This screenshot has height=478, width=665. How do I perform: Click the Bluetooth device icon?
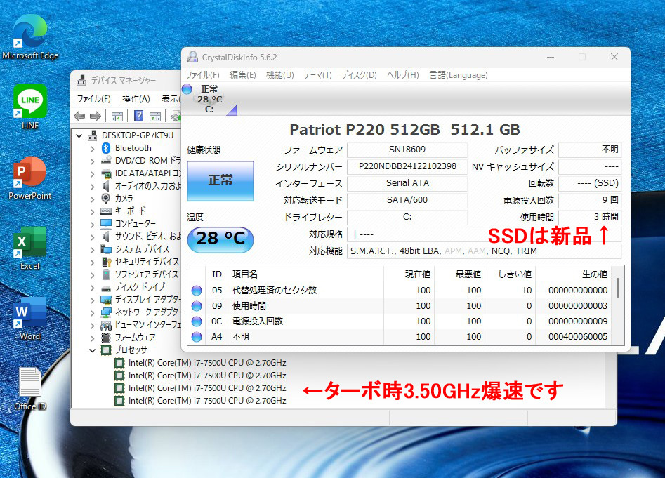tap(106, 148)
